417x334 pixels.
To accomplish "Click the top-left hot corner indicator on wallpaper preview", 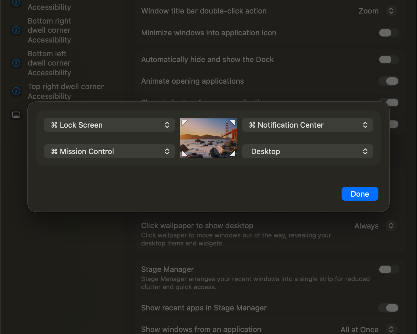I will tap(185, 122).
